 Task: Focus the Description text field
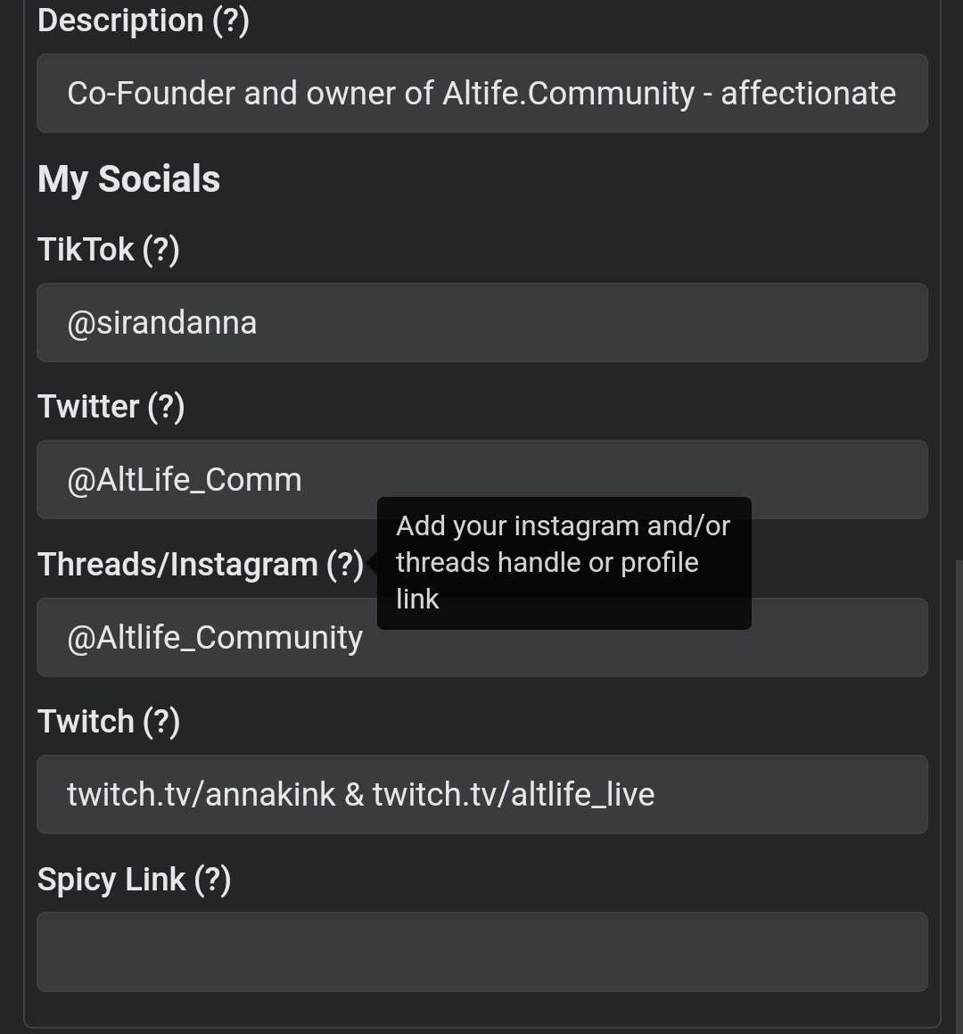coord(481,94)
